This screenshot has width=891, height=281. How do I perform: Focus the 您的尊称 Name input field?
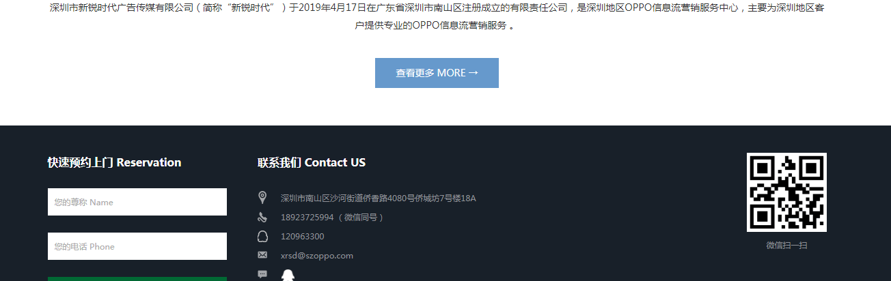pyautogui.click(x=137, y=202)
